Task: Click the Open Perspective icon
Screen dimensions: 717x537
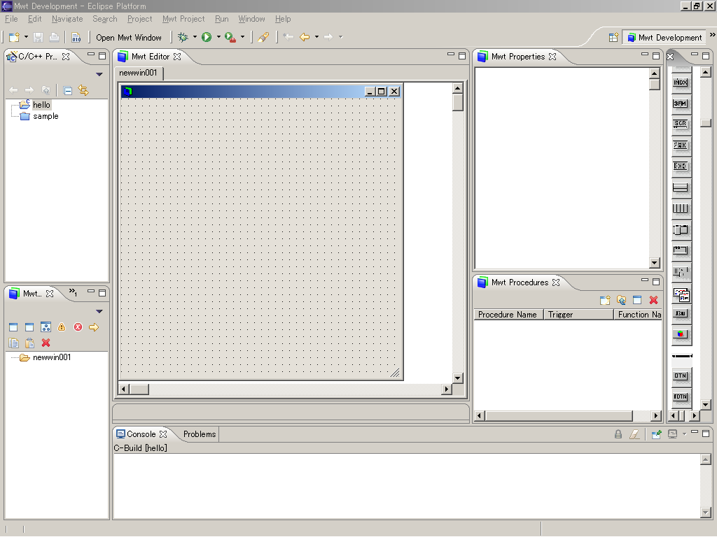Action: pos(613,38)
